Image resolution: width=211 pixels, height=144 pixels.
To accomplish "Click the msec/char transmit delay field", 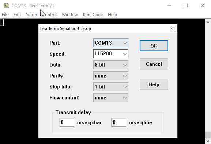I will 67,122.
